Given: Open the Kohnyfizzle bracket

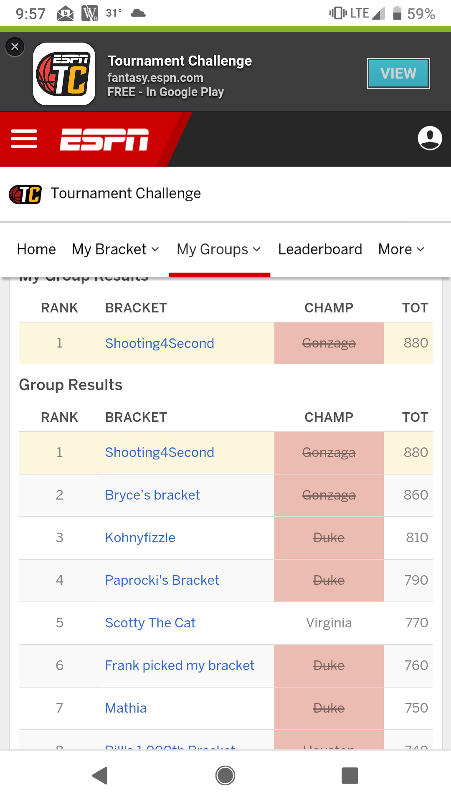Looking at the screenshot, I should click(140, 538).
